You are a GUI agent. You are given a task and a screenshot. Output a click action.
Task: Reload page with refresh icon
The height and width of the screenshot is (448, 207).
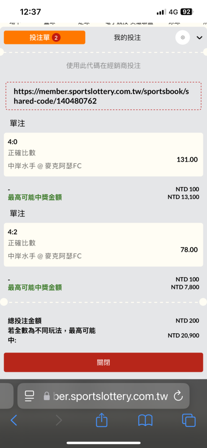pyautogui.click(x=178, y=396)
